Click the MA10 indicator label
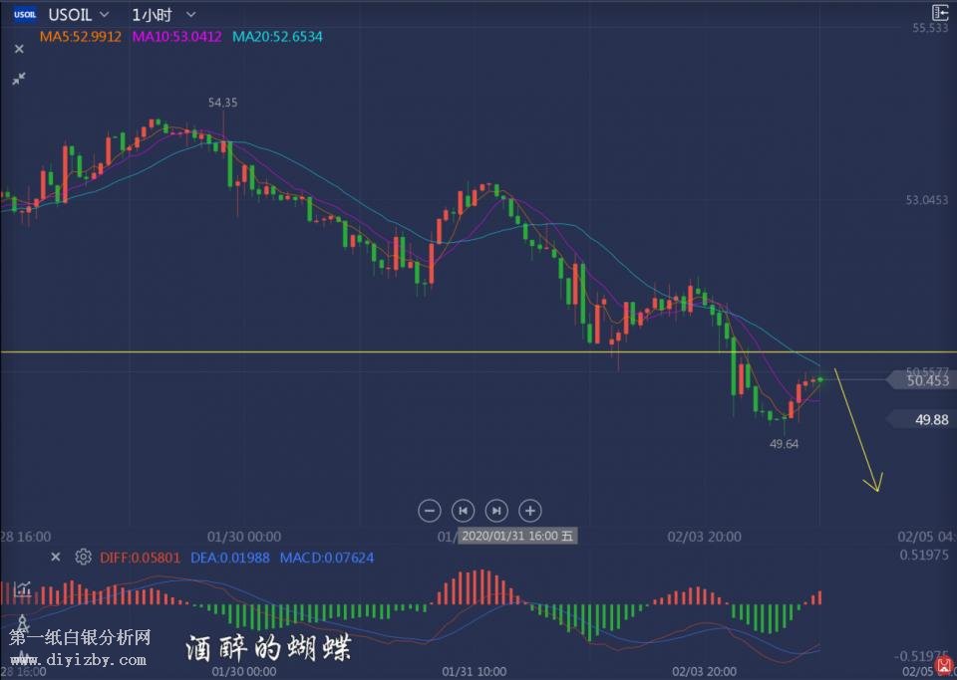This screenshot has height=680, width=957. (176, 37)
